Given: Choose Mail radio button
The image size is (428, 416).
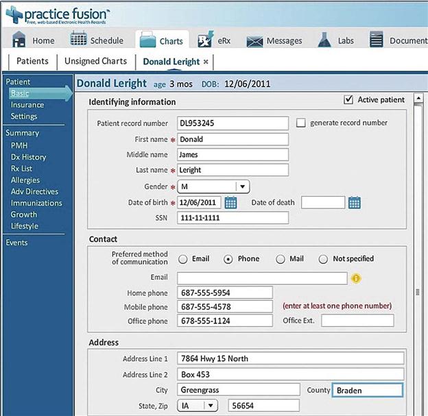Looking at the screenshot, I should (x=280, y=259).
